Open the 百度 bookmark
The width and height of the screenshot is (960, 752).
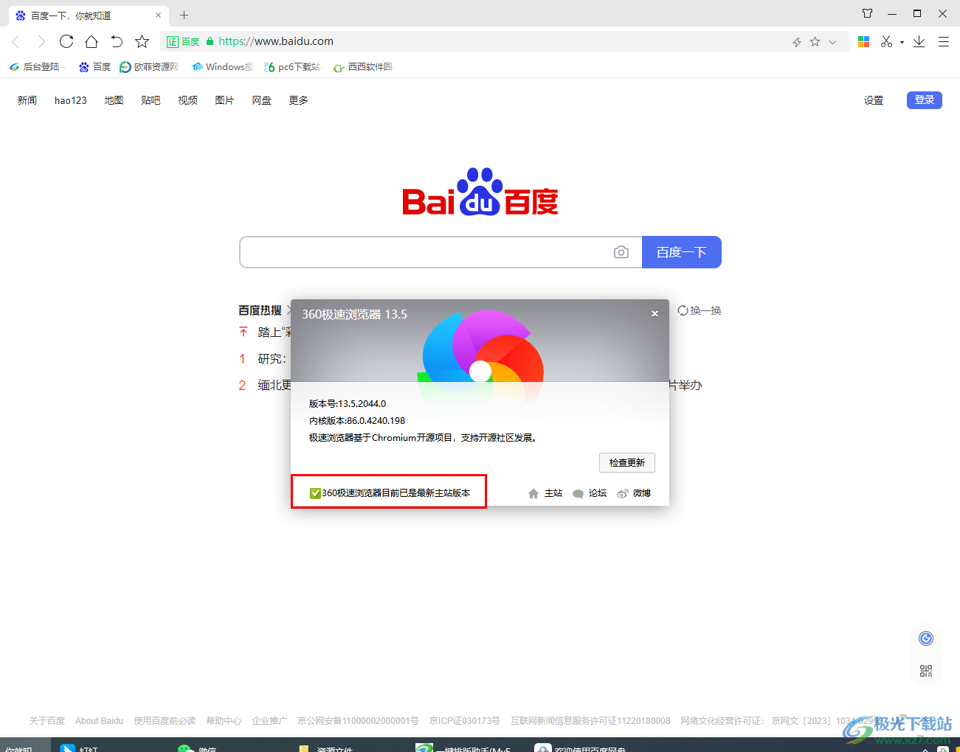(x=94, y=67)
